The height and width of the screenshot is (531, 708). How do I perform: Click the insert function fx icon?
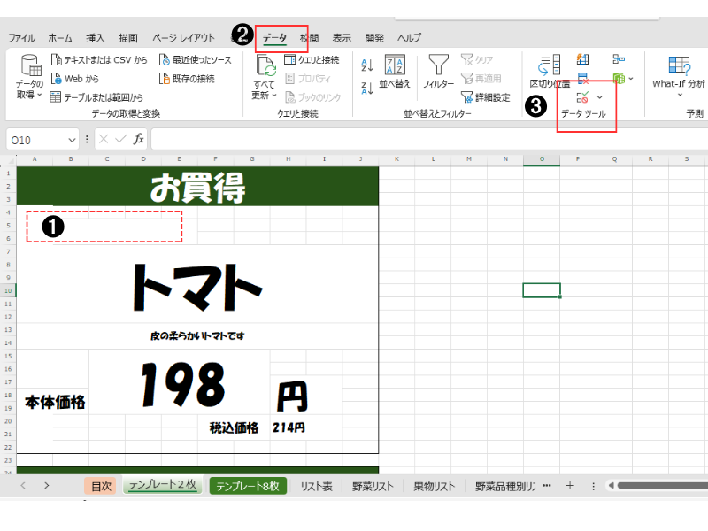click(x=138, y=140)
